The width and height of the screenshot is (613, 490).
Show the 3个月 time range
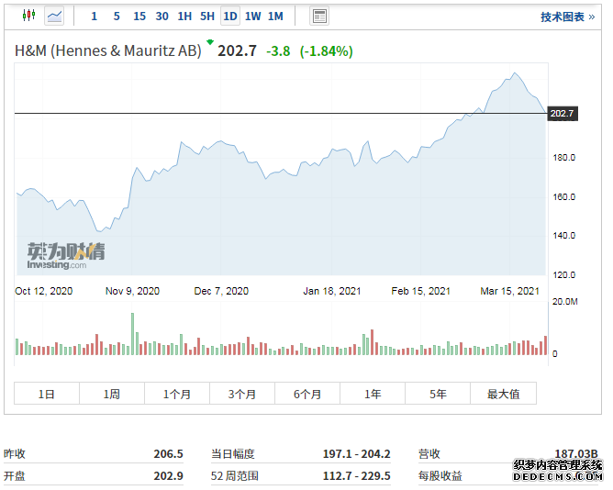coord(242,394)
